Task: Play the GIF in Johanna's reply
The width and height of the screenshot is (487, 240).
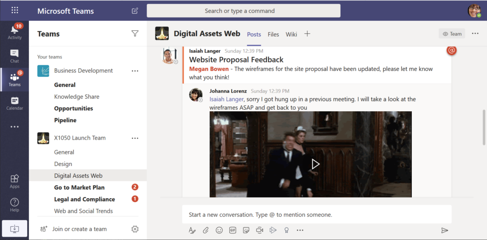Action: tap(316, 164)
